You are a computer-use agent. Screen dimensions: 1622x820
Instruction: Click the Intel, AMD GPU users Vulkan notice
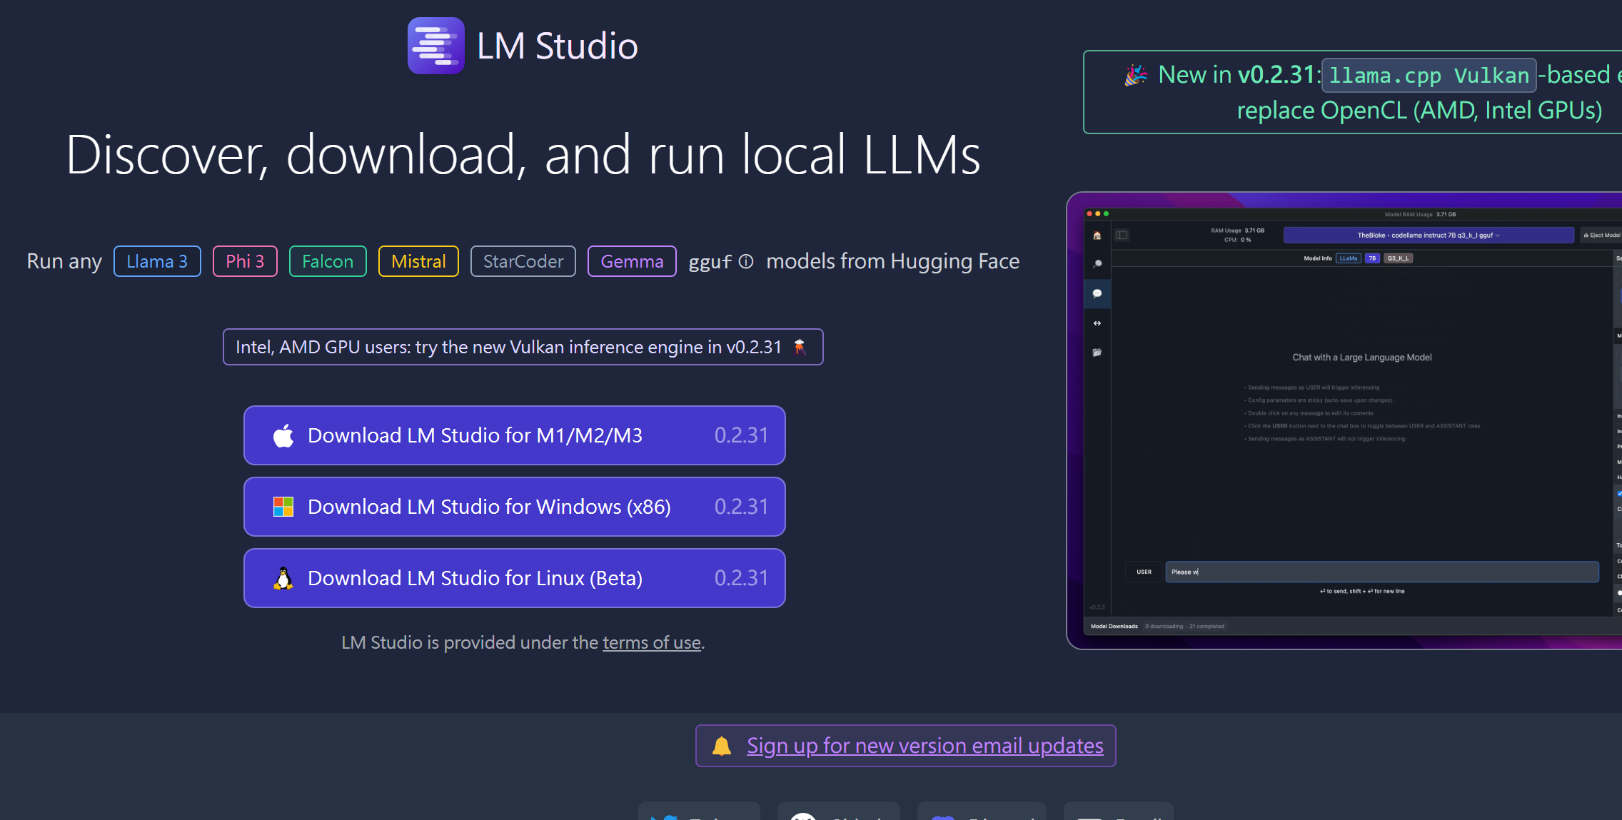coord(523,347)
